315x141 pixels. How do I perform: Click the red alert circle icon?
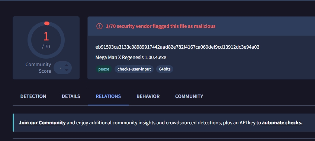coord(99,26)
